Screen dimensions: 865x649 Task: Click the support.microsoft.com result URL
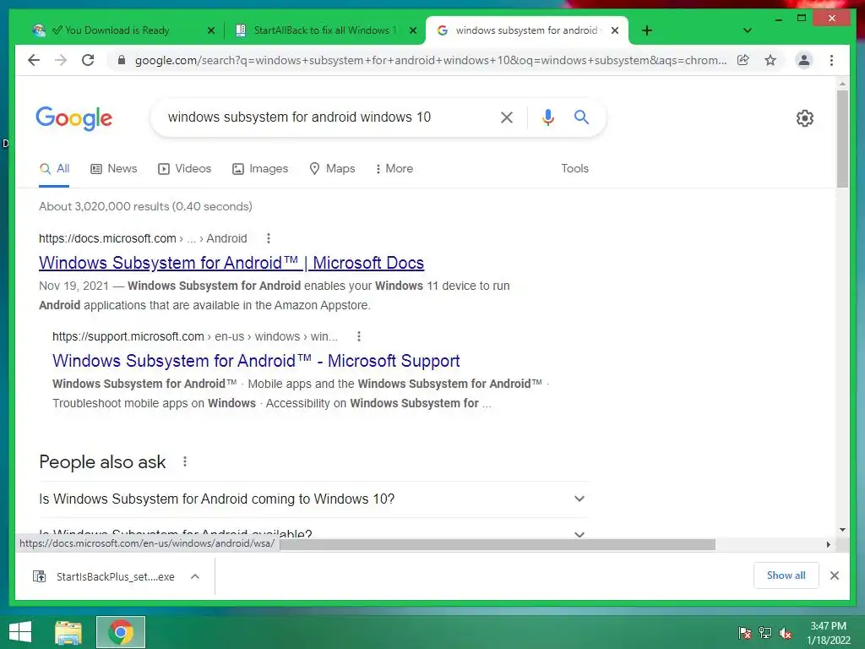click(x=195, y=336)
